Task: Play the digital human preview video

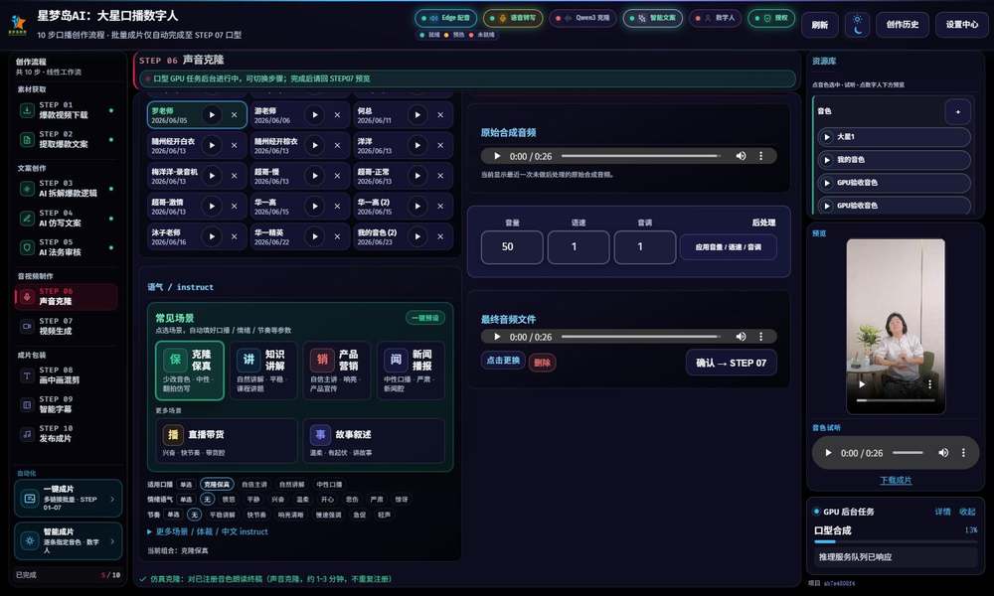Action: tap(862, 383)
